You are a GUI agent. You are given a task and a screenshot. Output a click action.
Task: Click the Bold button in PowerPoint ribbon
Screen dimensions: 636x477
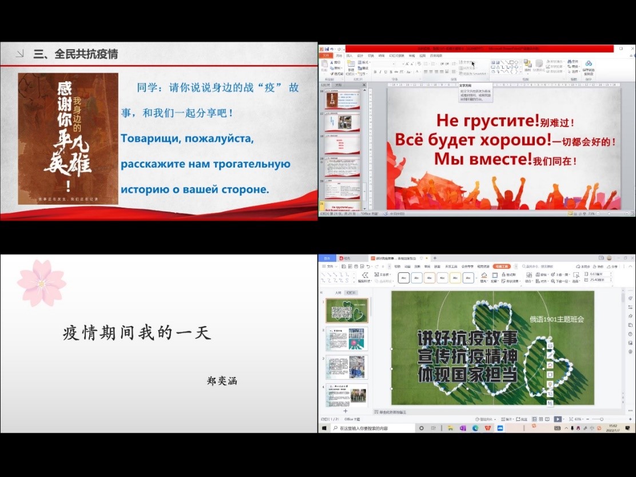coord(375,72)
